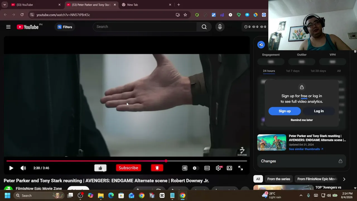Click the Endgame alternate scene thumbnail

pos(272,142)
